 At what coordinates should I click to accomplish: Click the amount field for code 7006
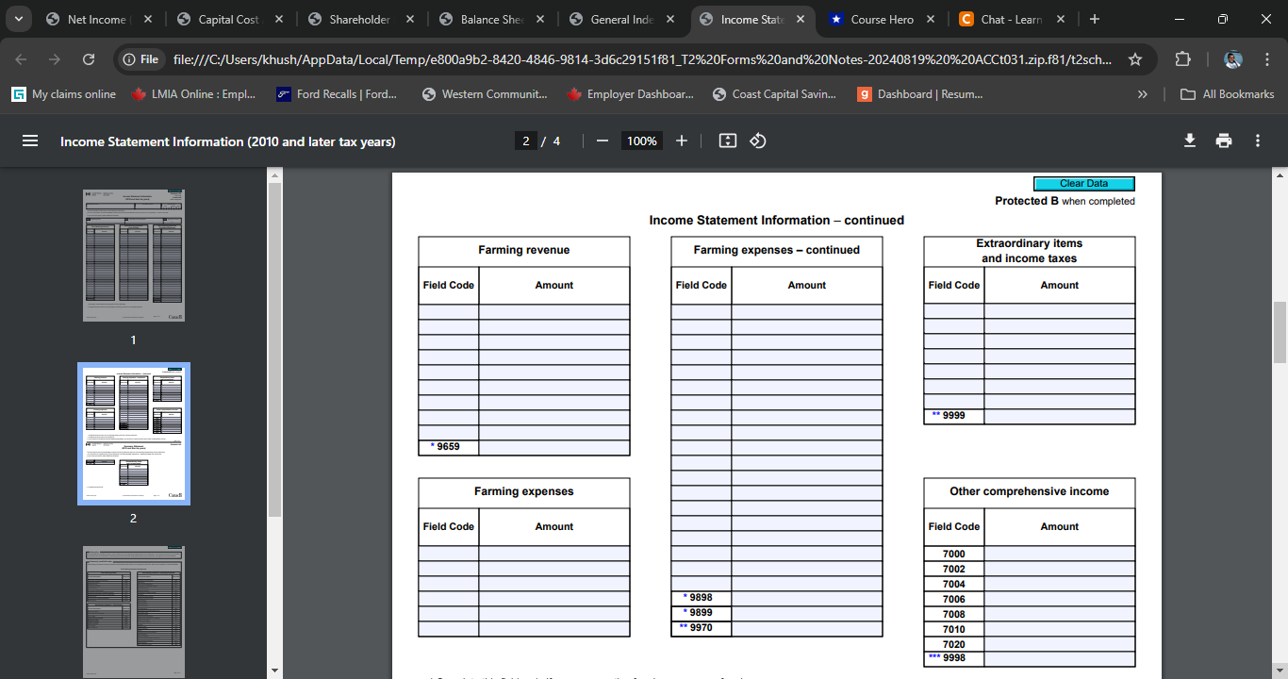tap(1060, 599)
